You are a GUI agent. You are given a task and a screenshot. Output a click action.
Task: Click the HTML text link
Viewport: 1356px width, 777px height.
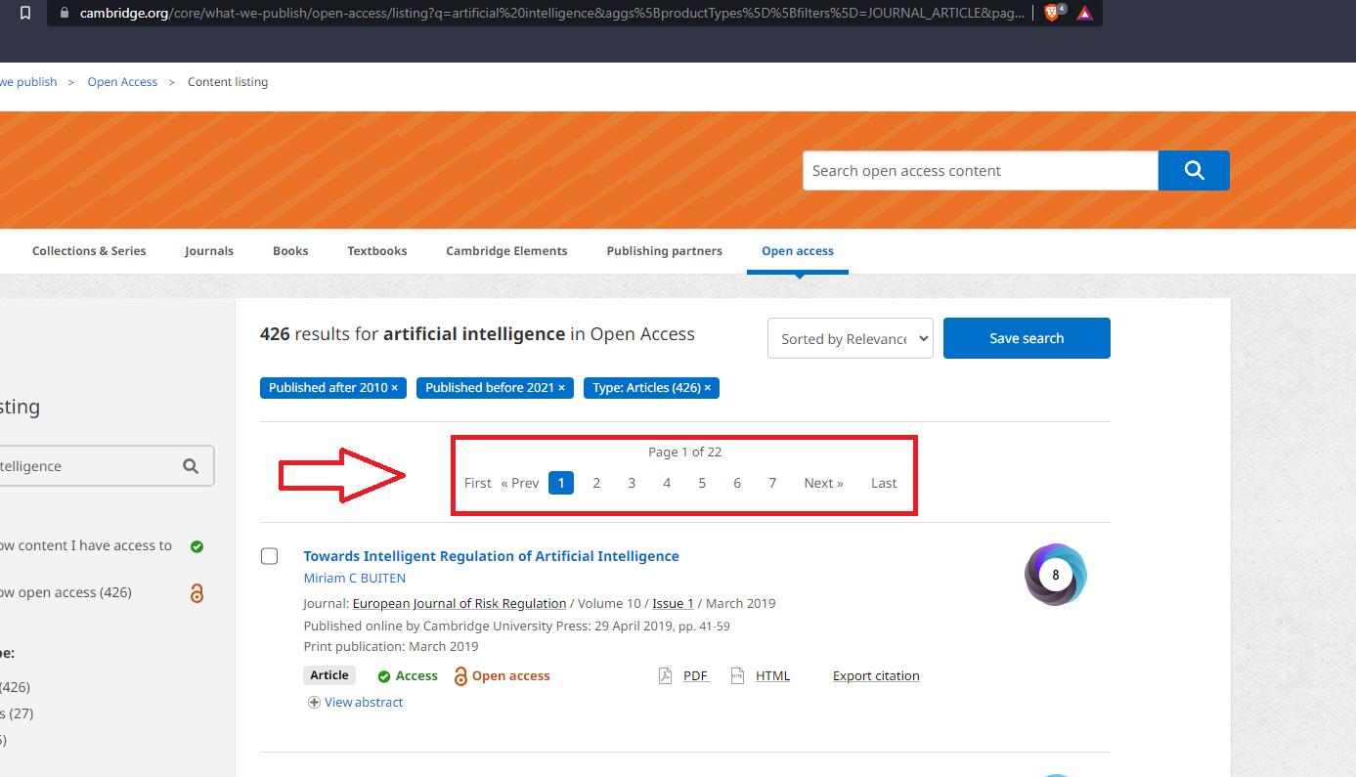773,675
